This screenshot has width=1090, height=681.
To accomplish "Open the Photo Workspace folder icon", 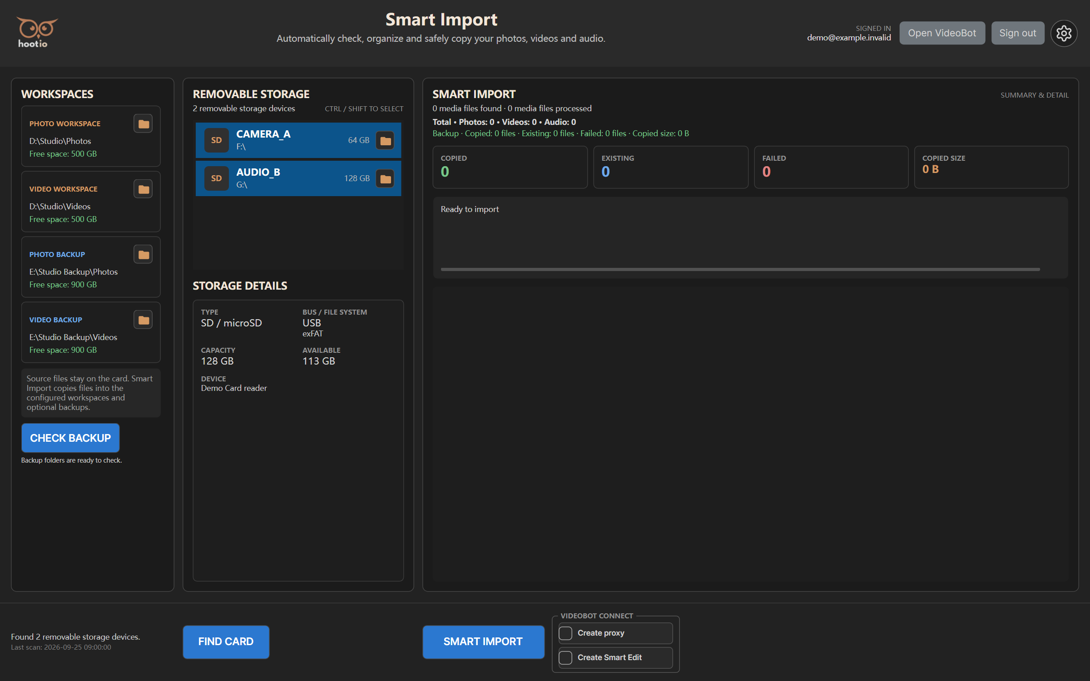I will [x=143, y=123].
